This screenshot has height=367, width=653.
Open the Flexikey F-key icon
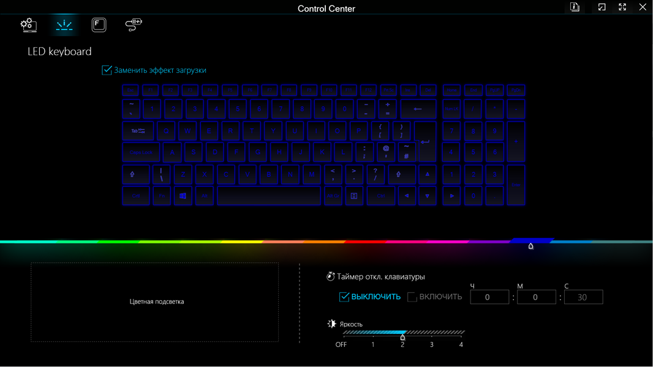(x=99, y=25)
